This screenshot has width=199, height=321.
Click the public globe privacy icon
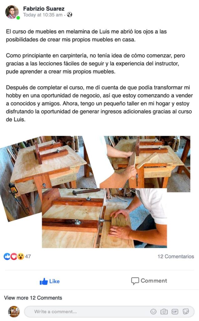click(x=70, y=15)
